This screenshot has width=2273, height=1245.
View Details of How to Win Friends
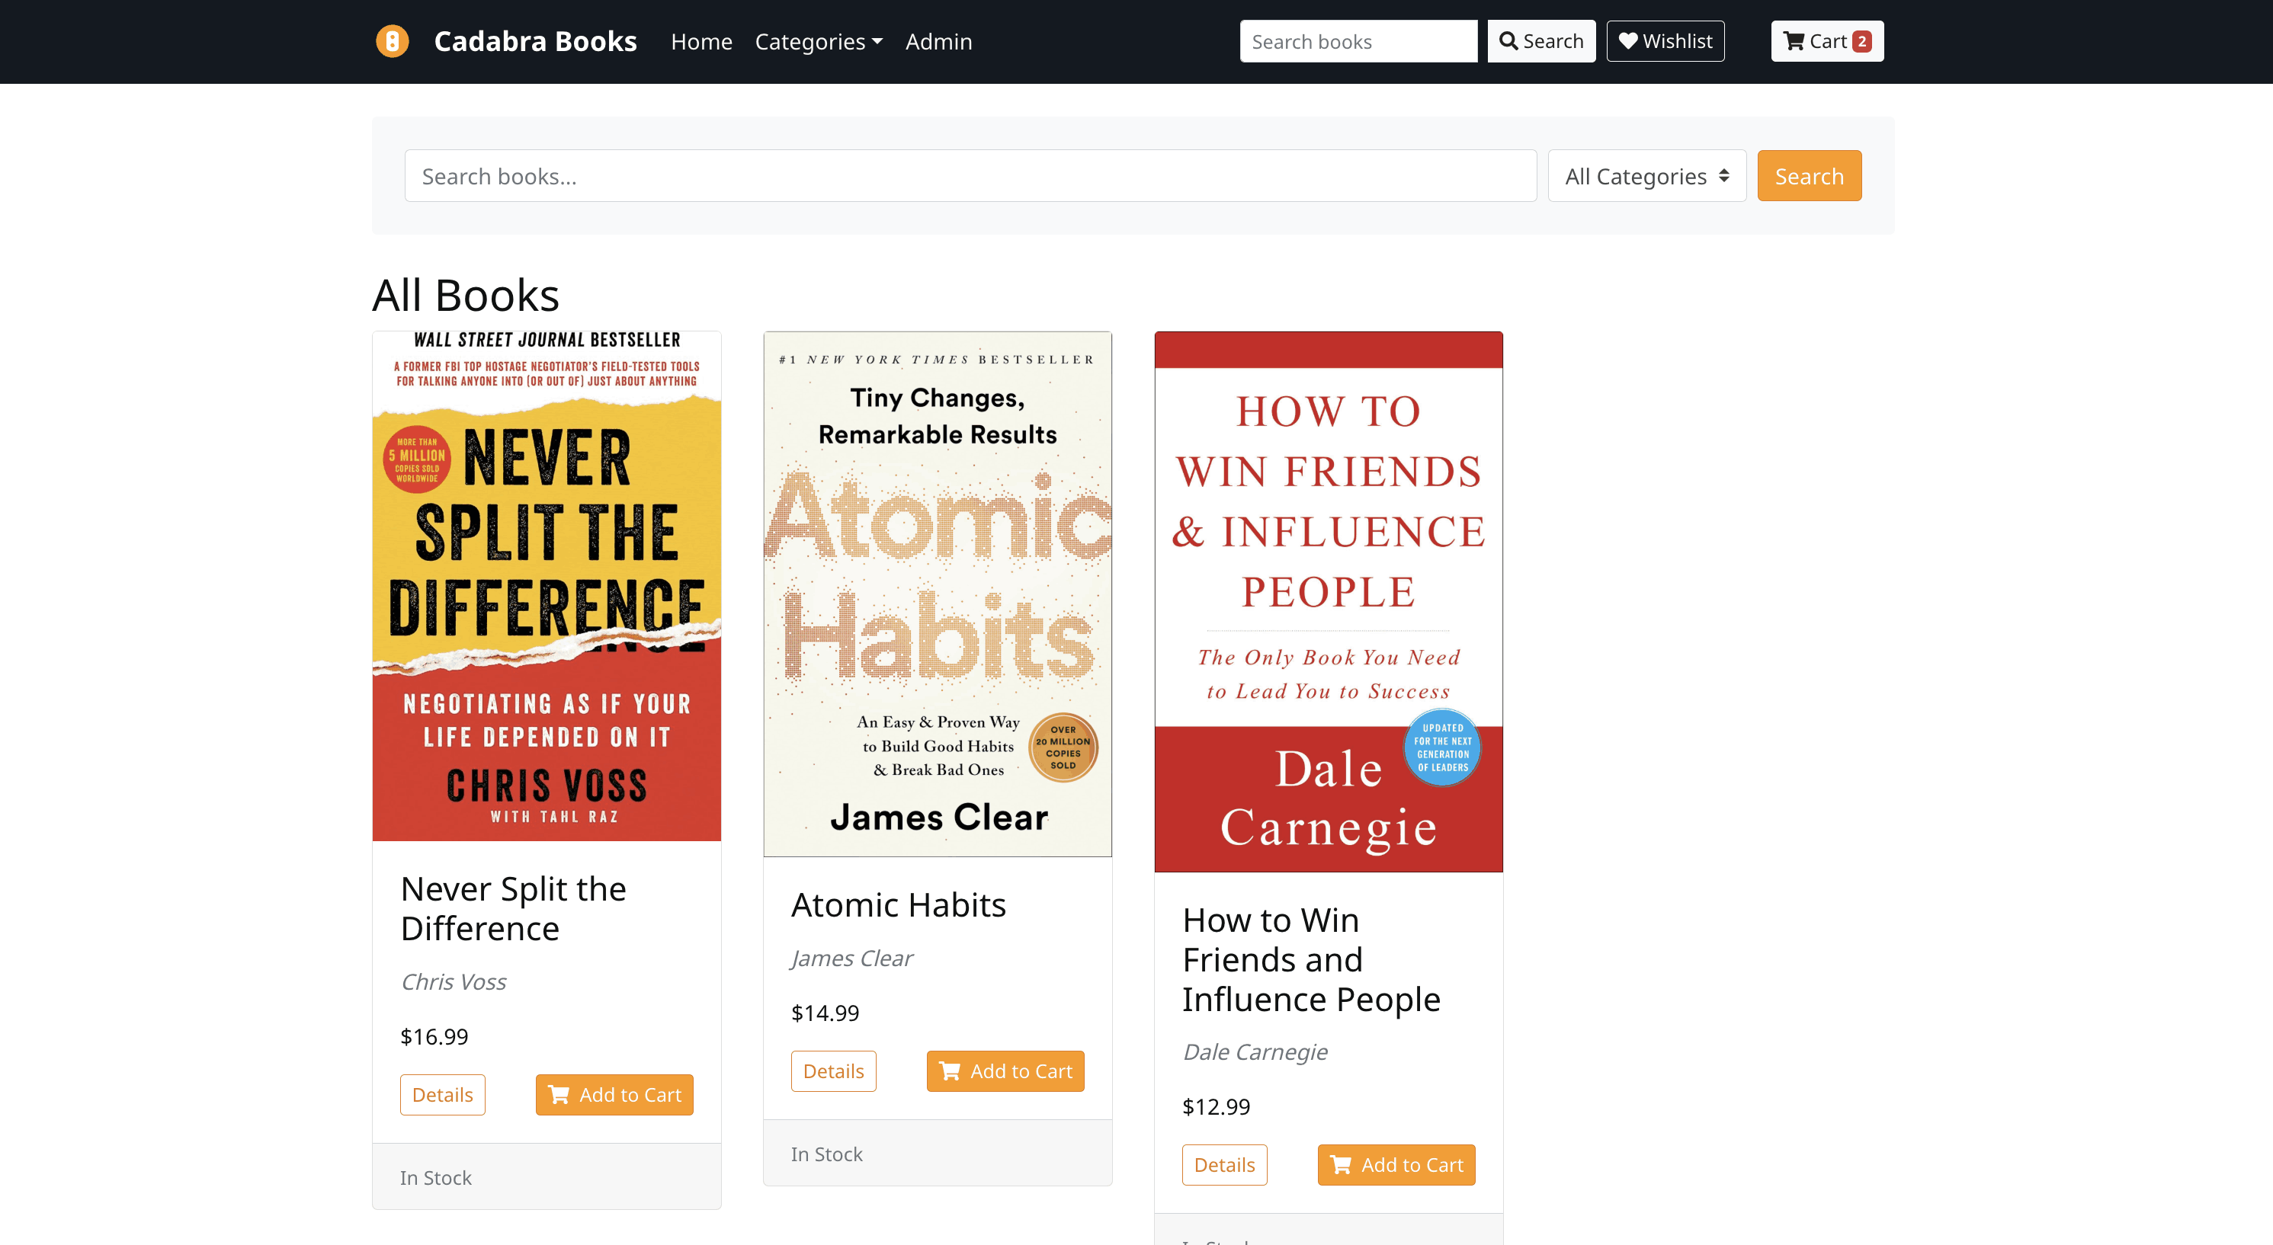click(x=1225, y=1165)
